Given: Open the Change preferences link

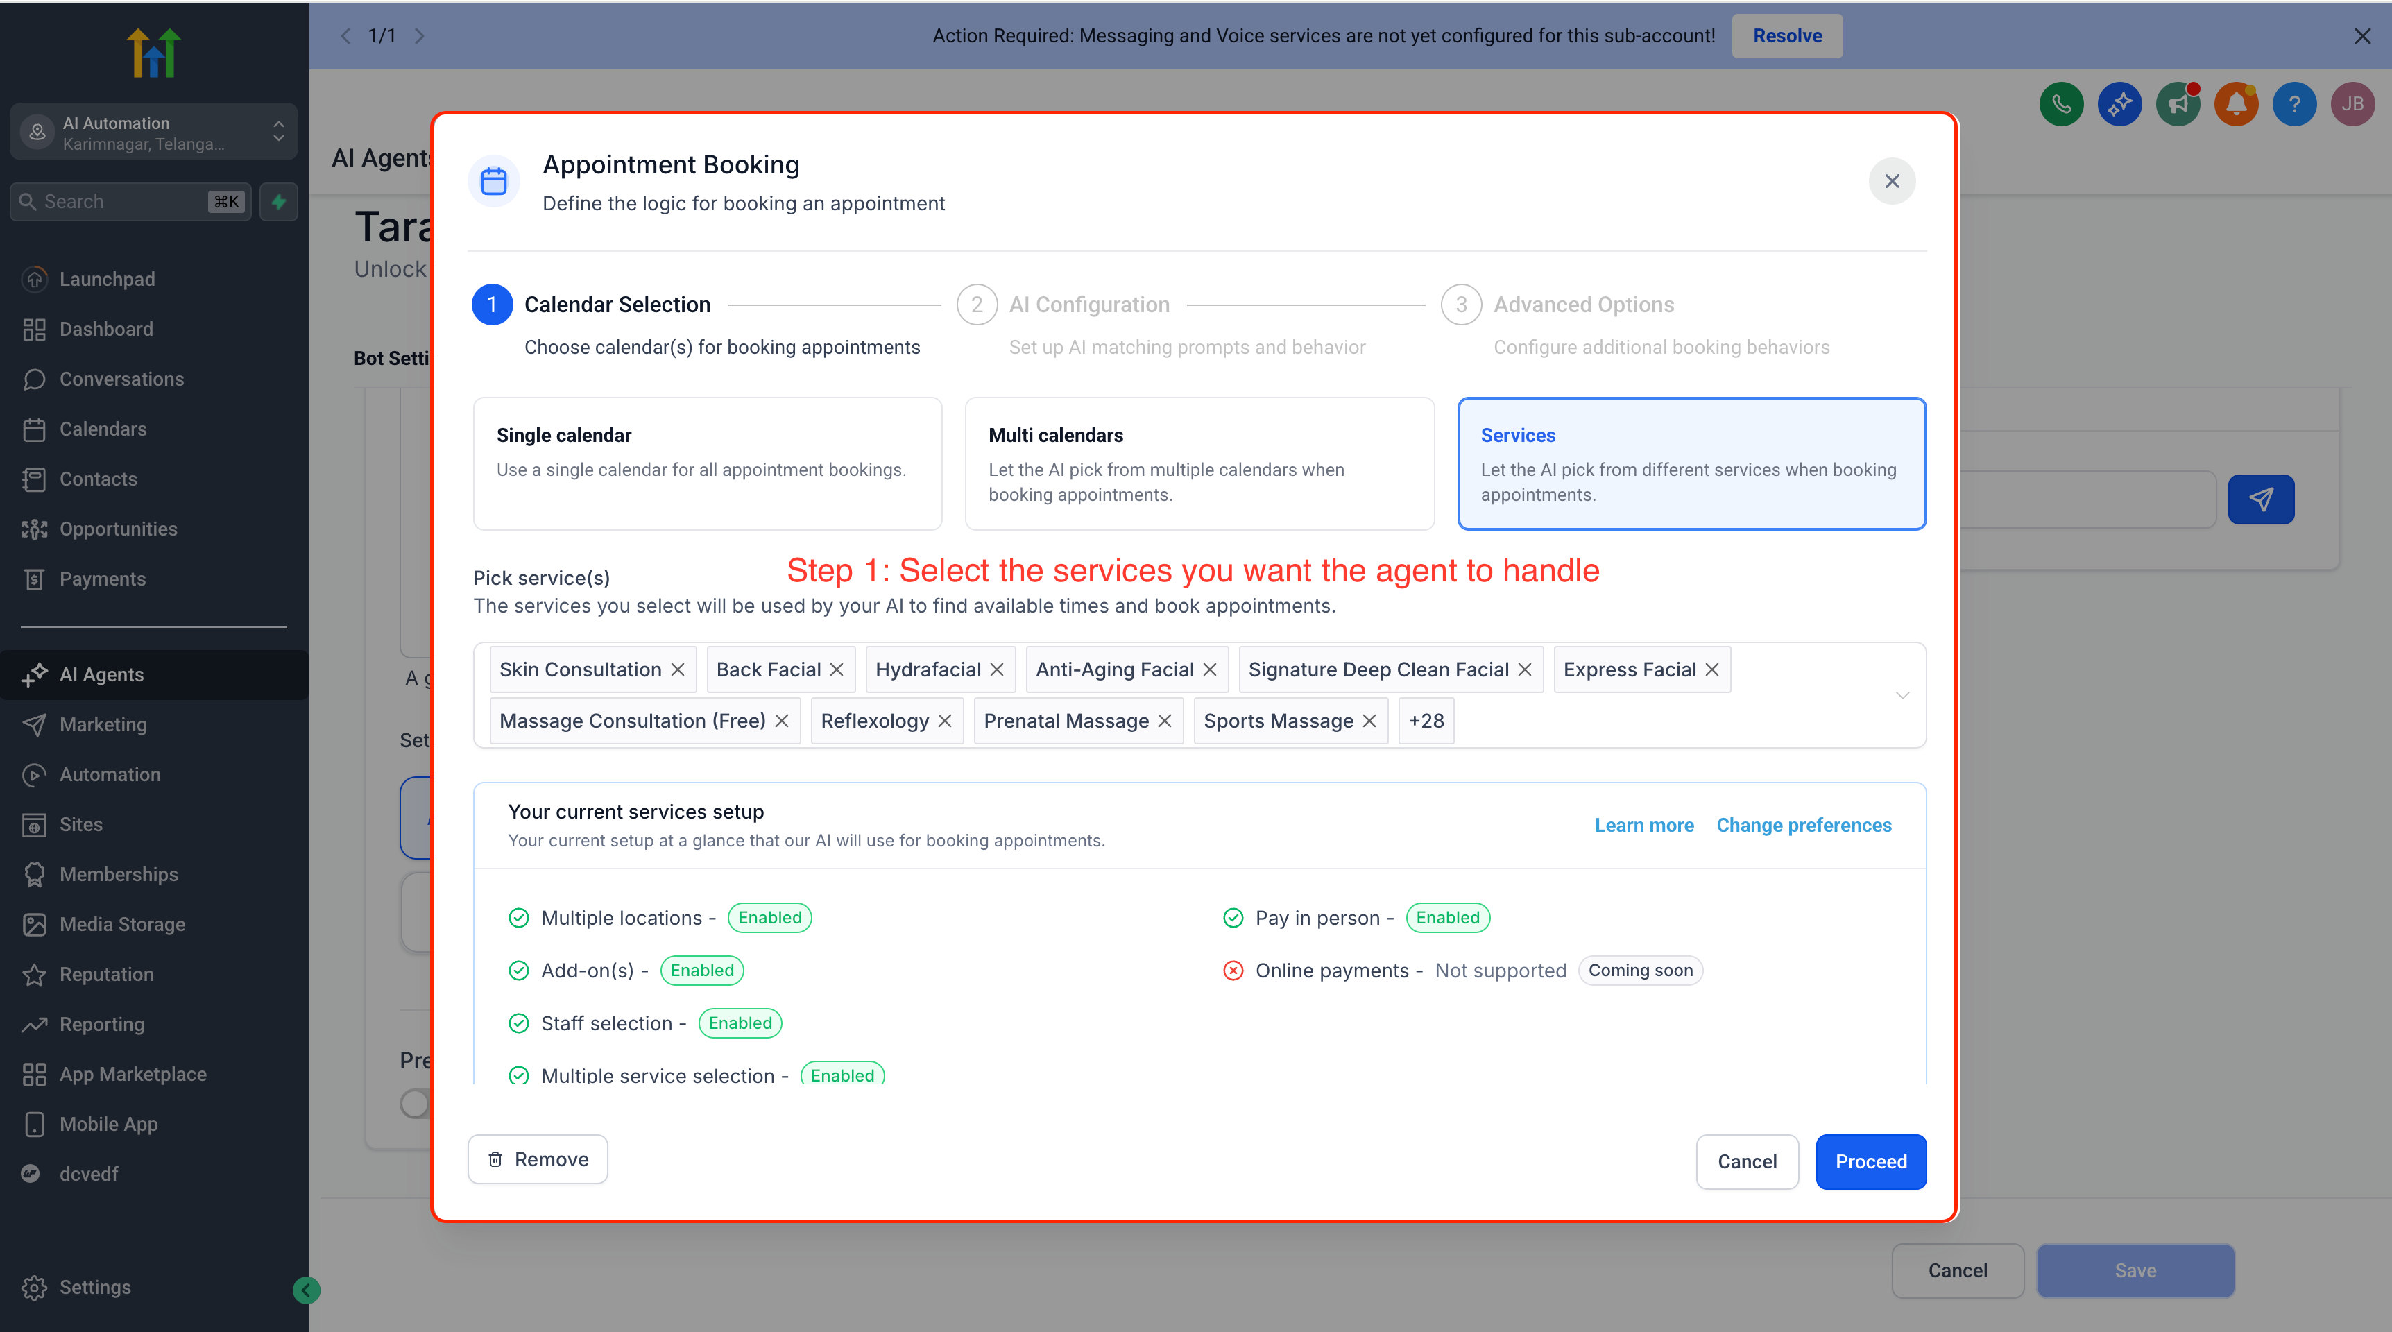Looking at the screenshot, I should click(1803, 825).
